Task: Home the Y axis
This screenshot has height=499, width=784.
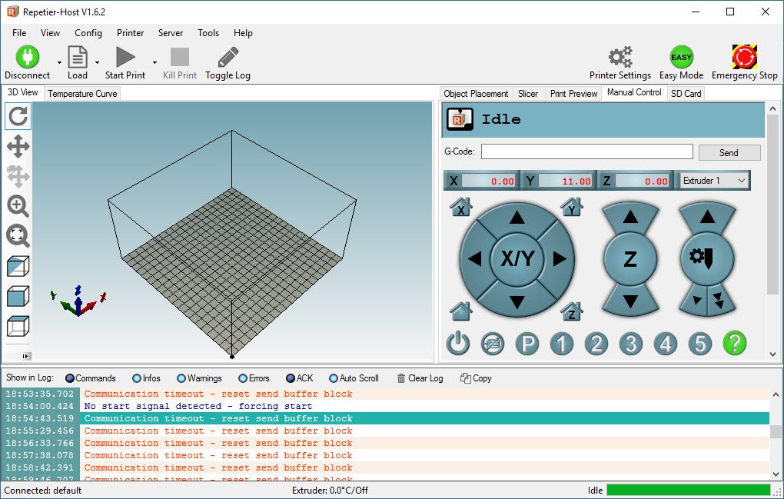Action: point(572,207)
